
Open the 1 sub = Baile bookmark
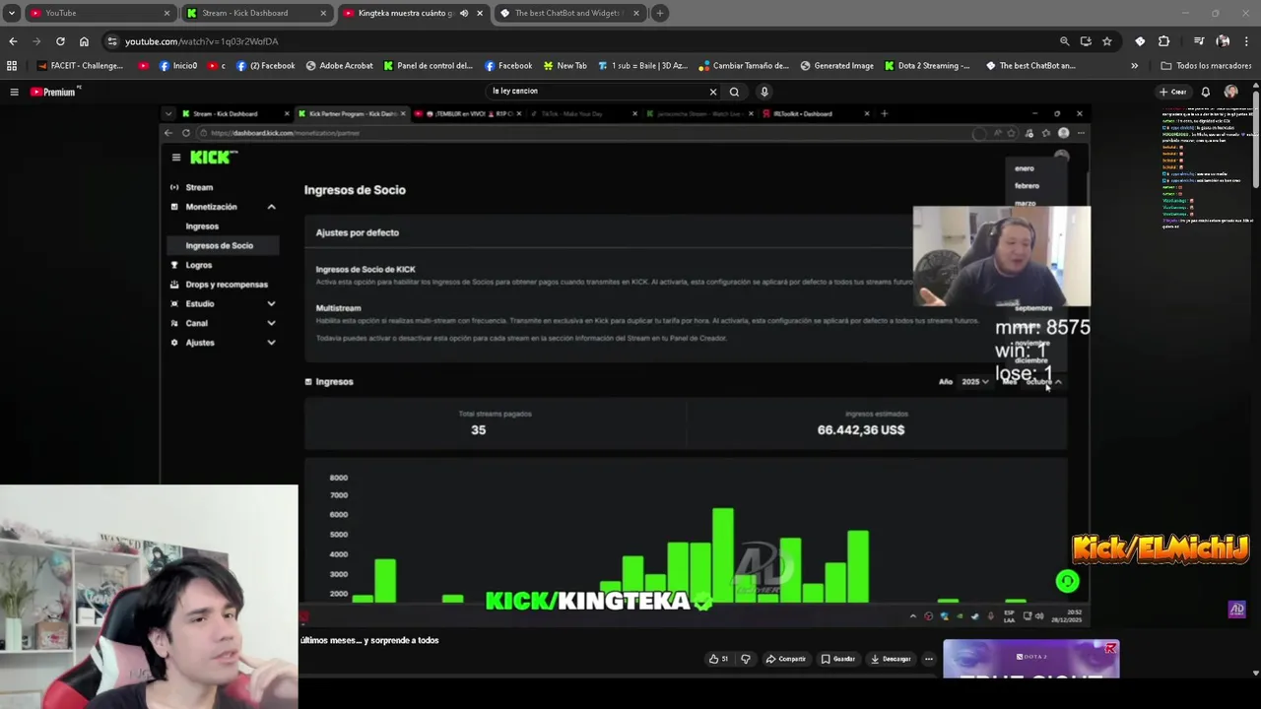(x=642, y=66)
